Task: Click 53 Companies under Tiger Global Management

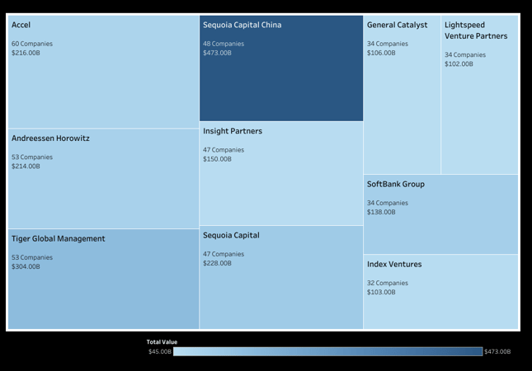Action: point(32,257)
